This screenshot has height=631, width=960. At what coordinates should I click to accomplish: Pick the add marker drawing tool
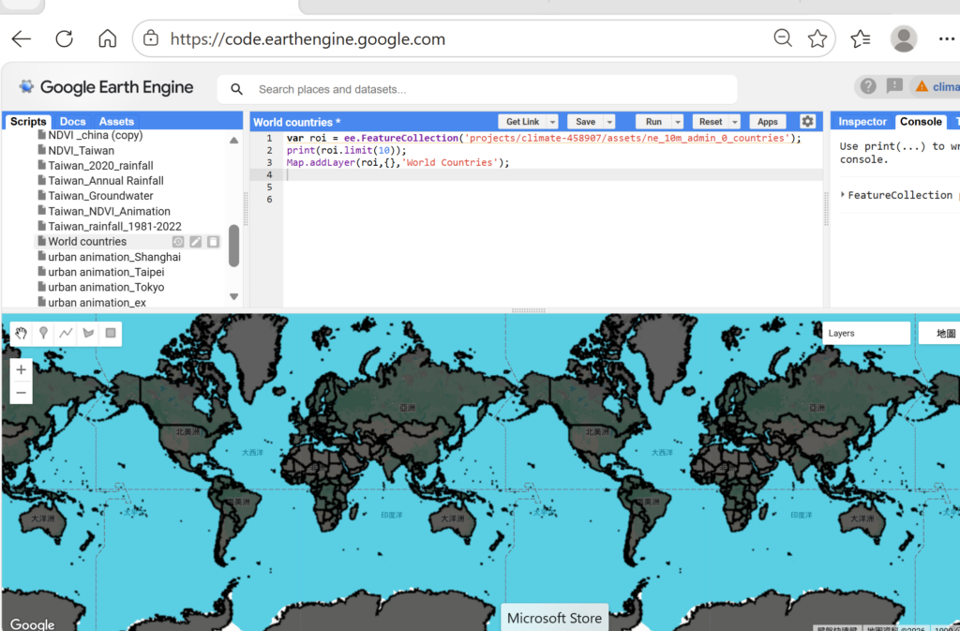pyautogui.click(x=43, y=333)
